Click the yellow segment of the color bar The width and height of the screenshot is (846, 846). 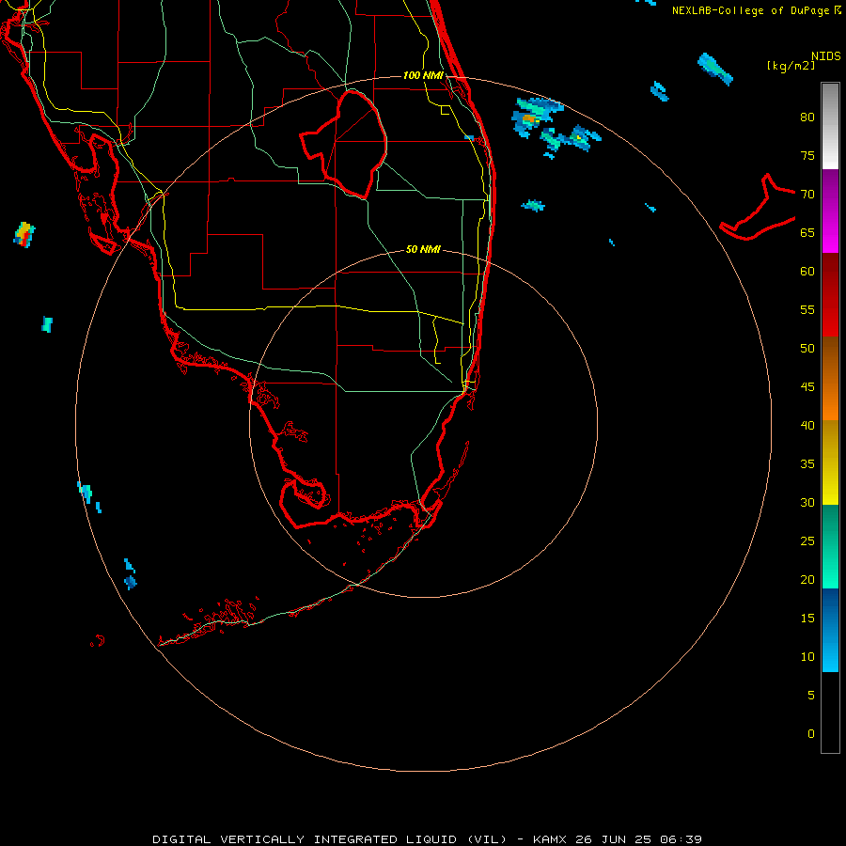click(x=830, y=462)
